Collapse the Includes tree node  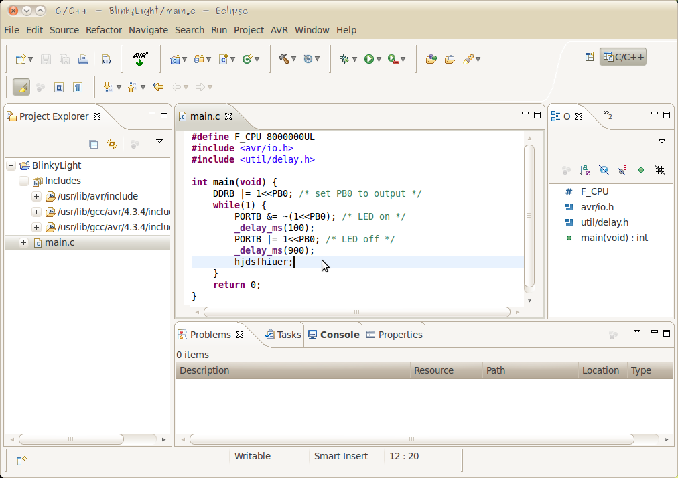click(x=23, y=181)
